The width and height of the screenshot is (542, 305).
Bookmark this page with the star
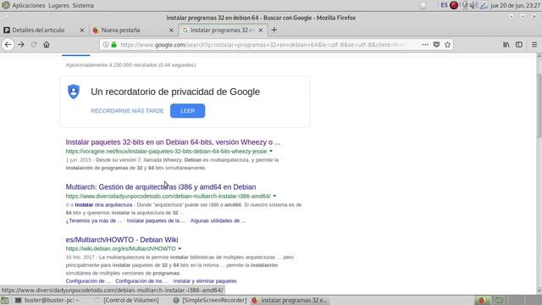tap(448, 45)
